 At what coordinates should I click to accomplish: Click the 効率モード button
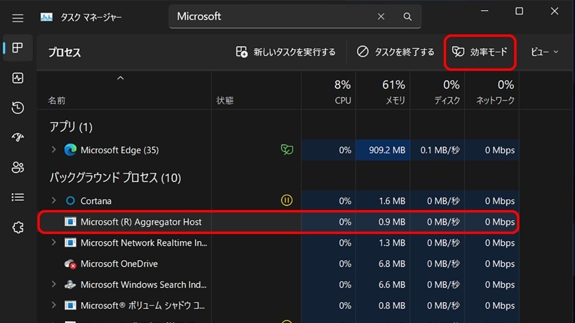point(480,52)
